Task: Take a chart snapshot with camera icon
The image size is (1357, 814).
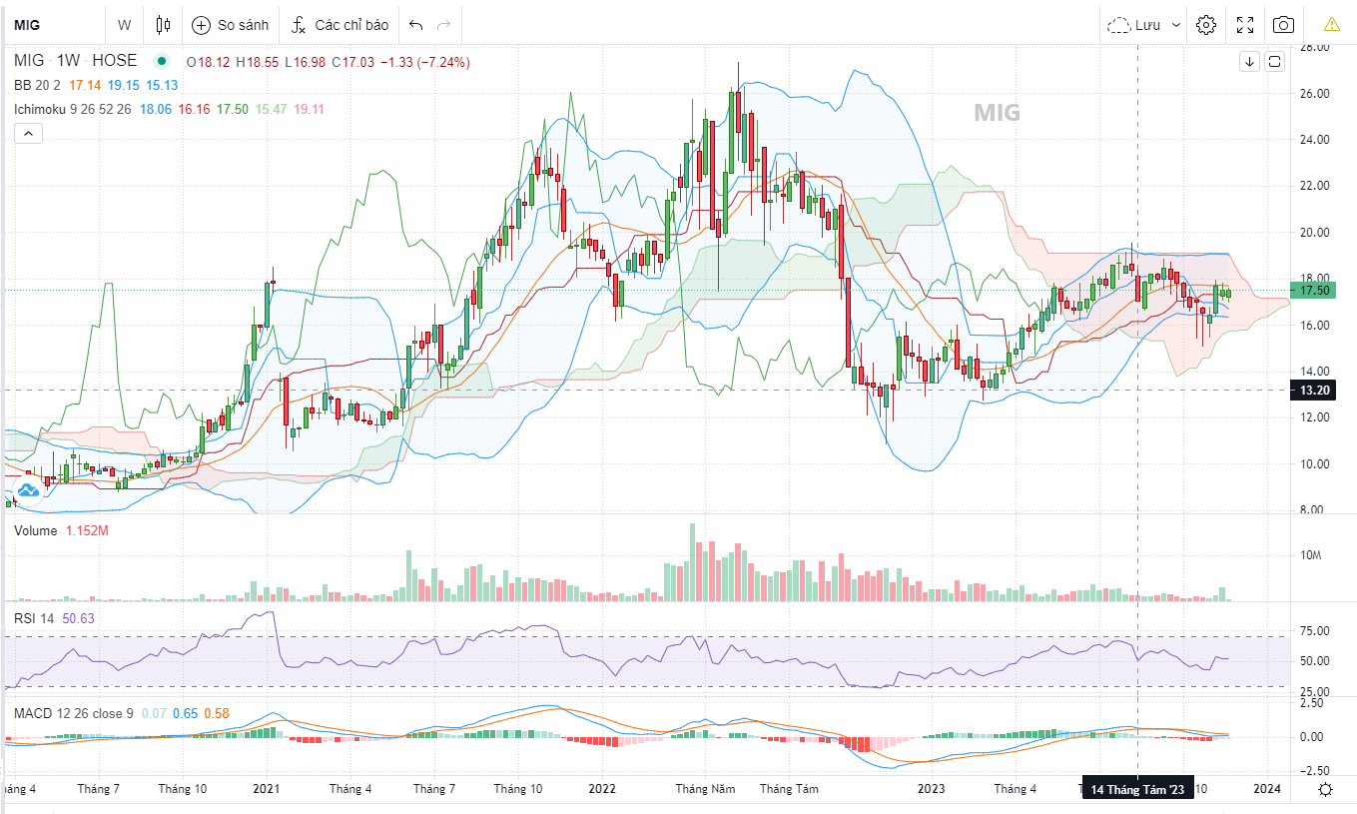Action: click(x=1284, y=25)
